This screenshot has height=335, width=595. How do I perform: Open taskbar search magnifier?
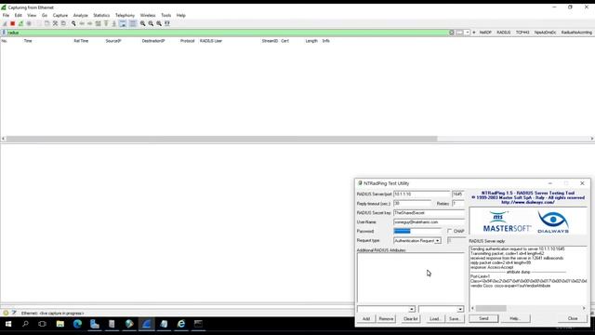25,324
